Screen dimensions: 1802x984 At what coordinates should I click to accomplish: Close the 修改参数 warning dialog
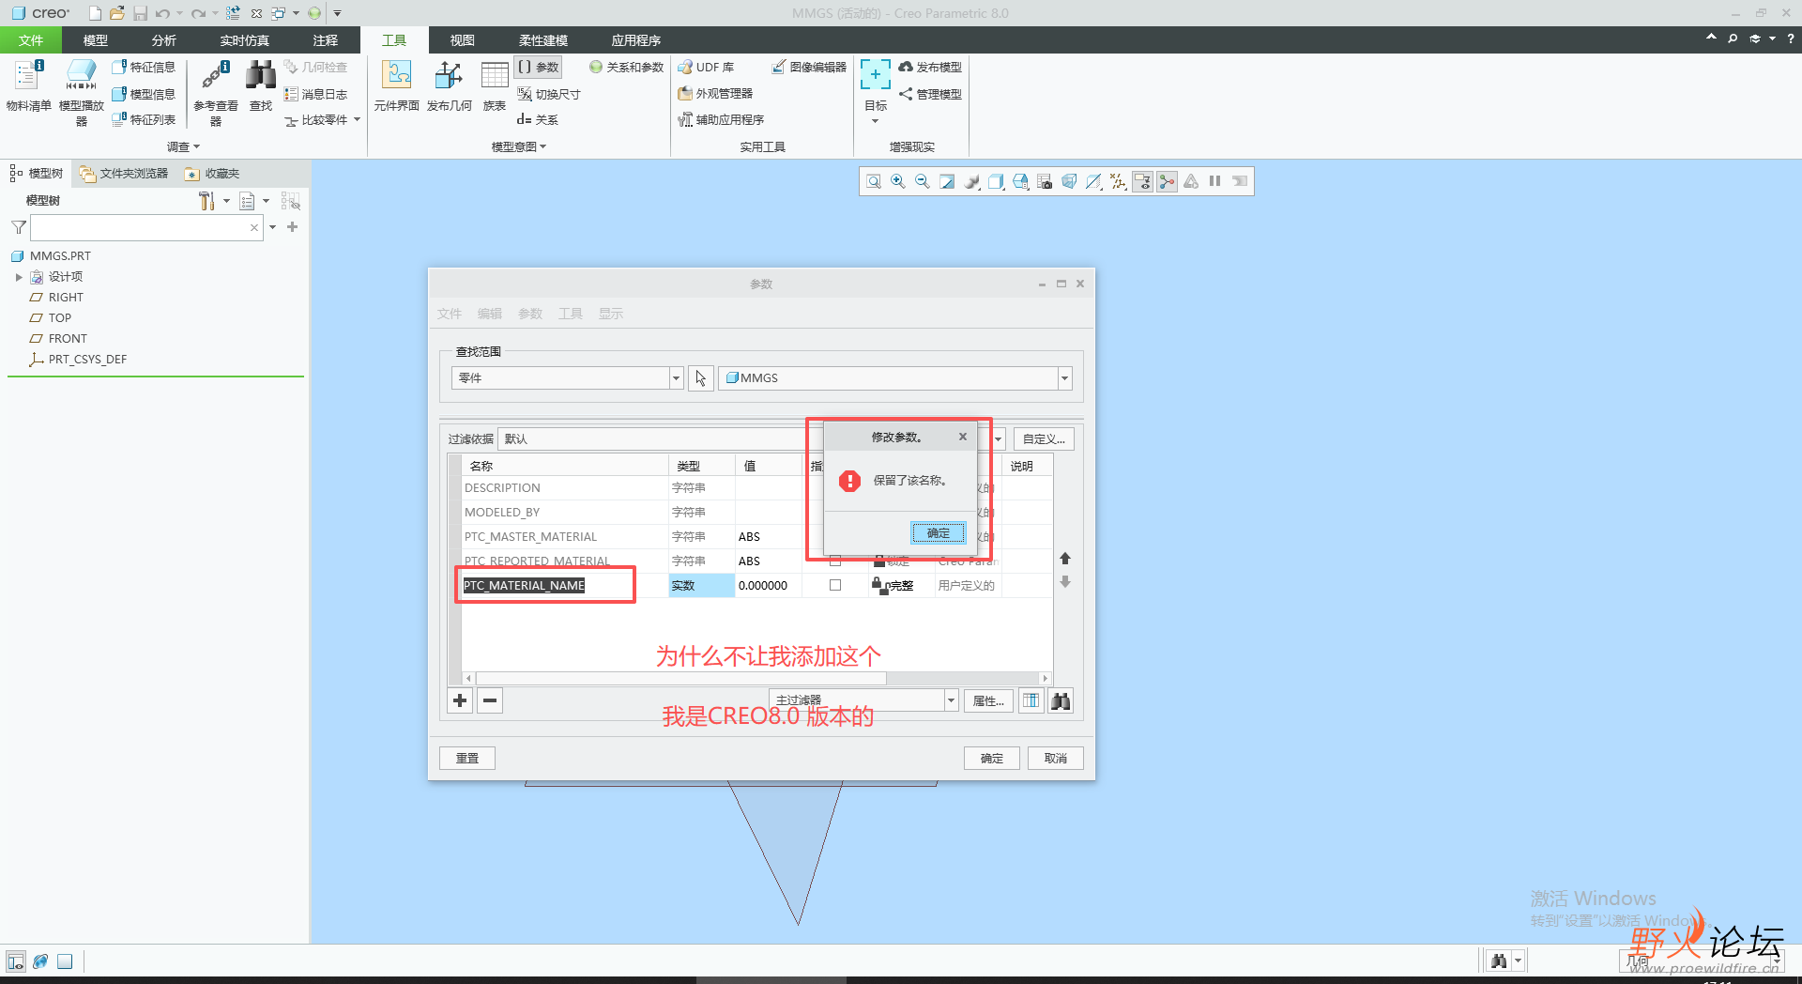(x=963, y=437)
